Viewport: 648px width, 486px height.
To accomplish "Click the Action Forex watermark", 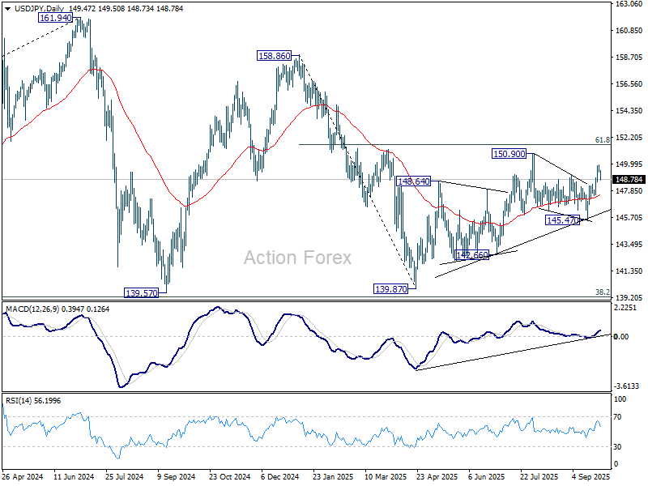I will 297,258.
